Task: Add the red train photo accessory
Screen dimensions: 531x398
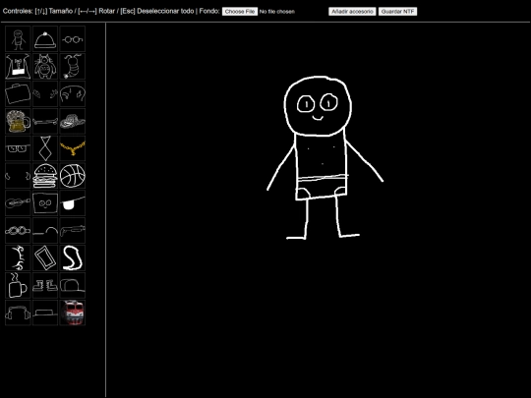Action: point(73,313)
